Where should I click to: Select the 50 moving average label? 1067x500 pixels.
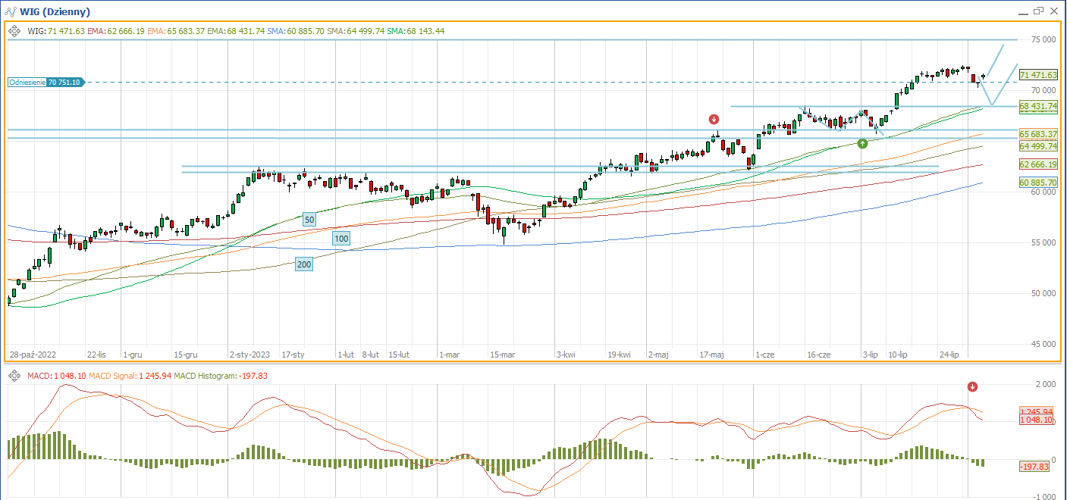pyautogui.click(x=309, y=220)
